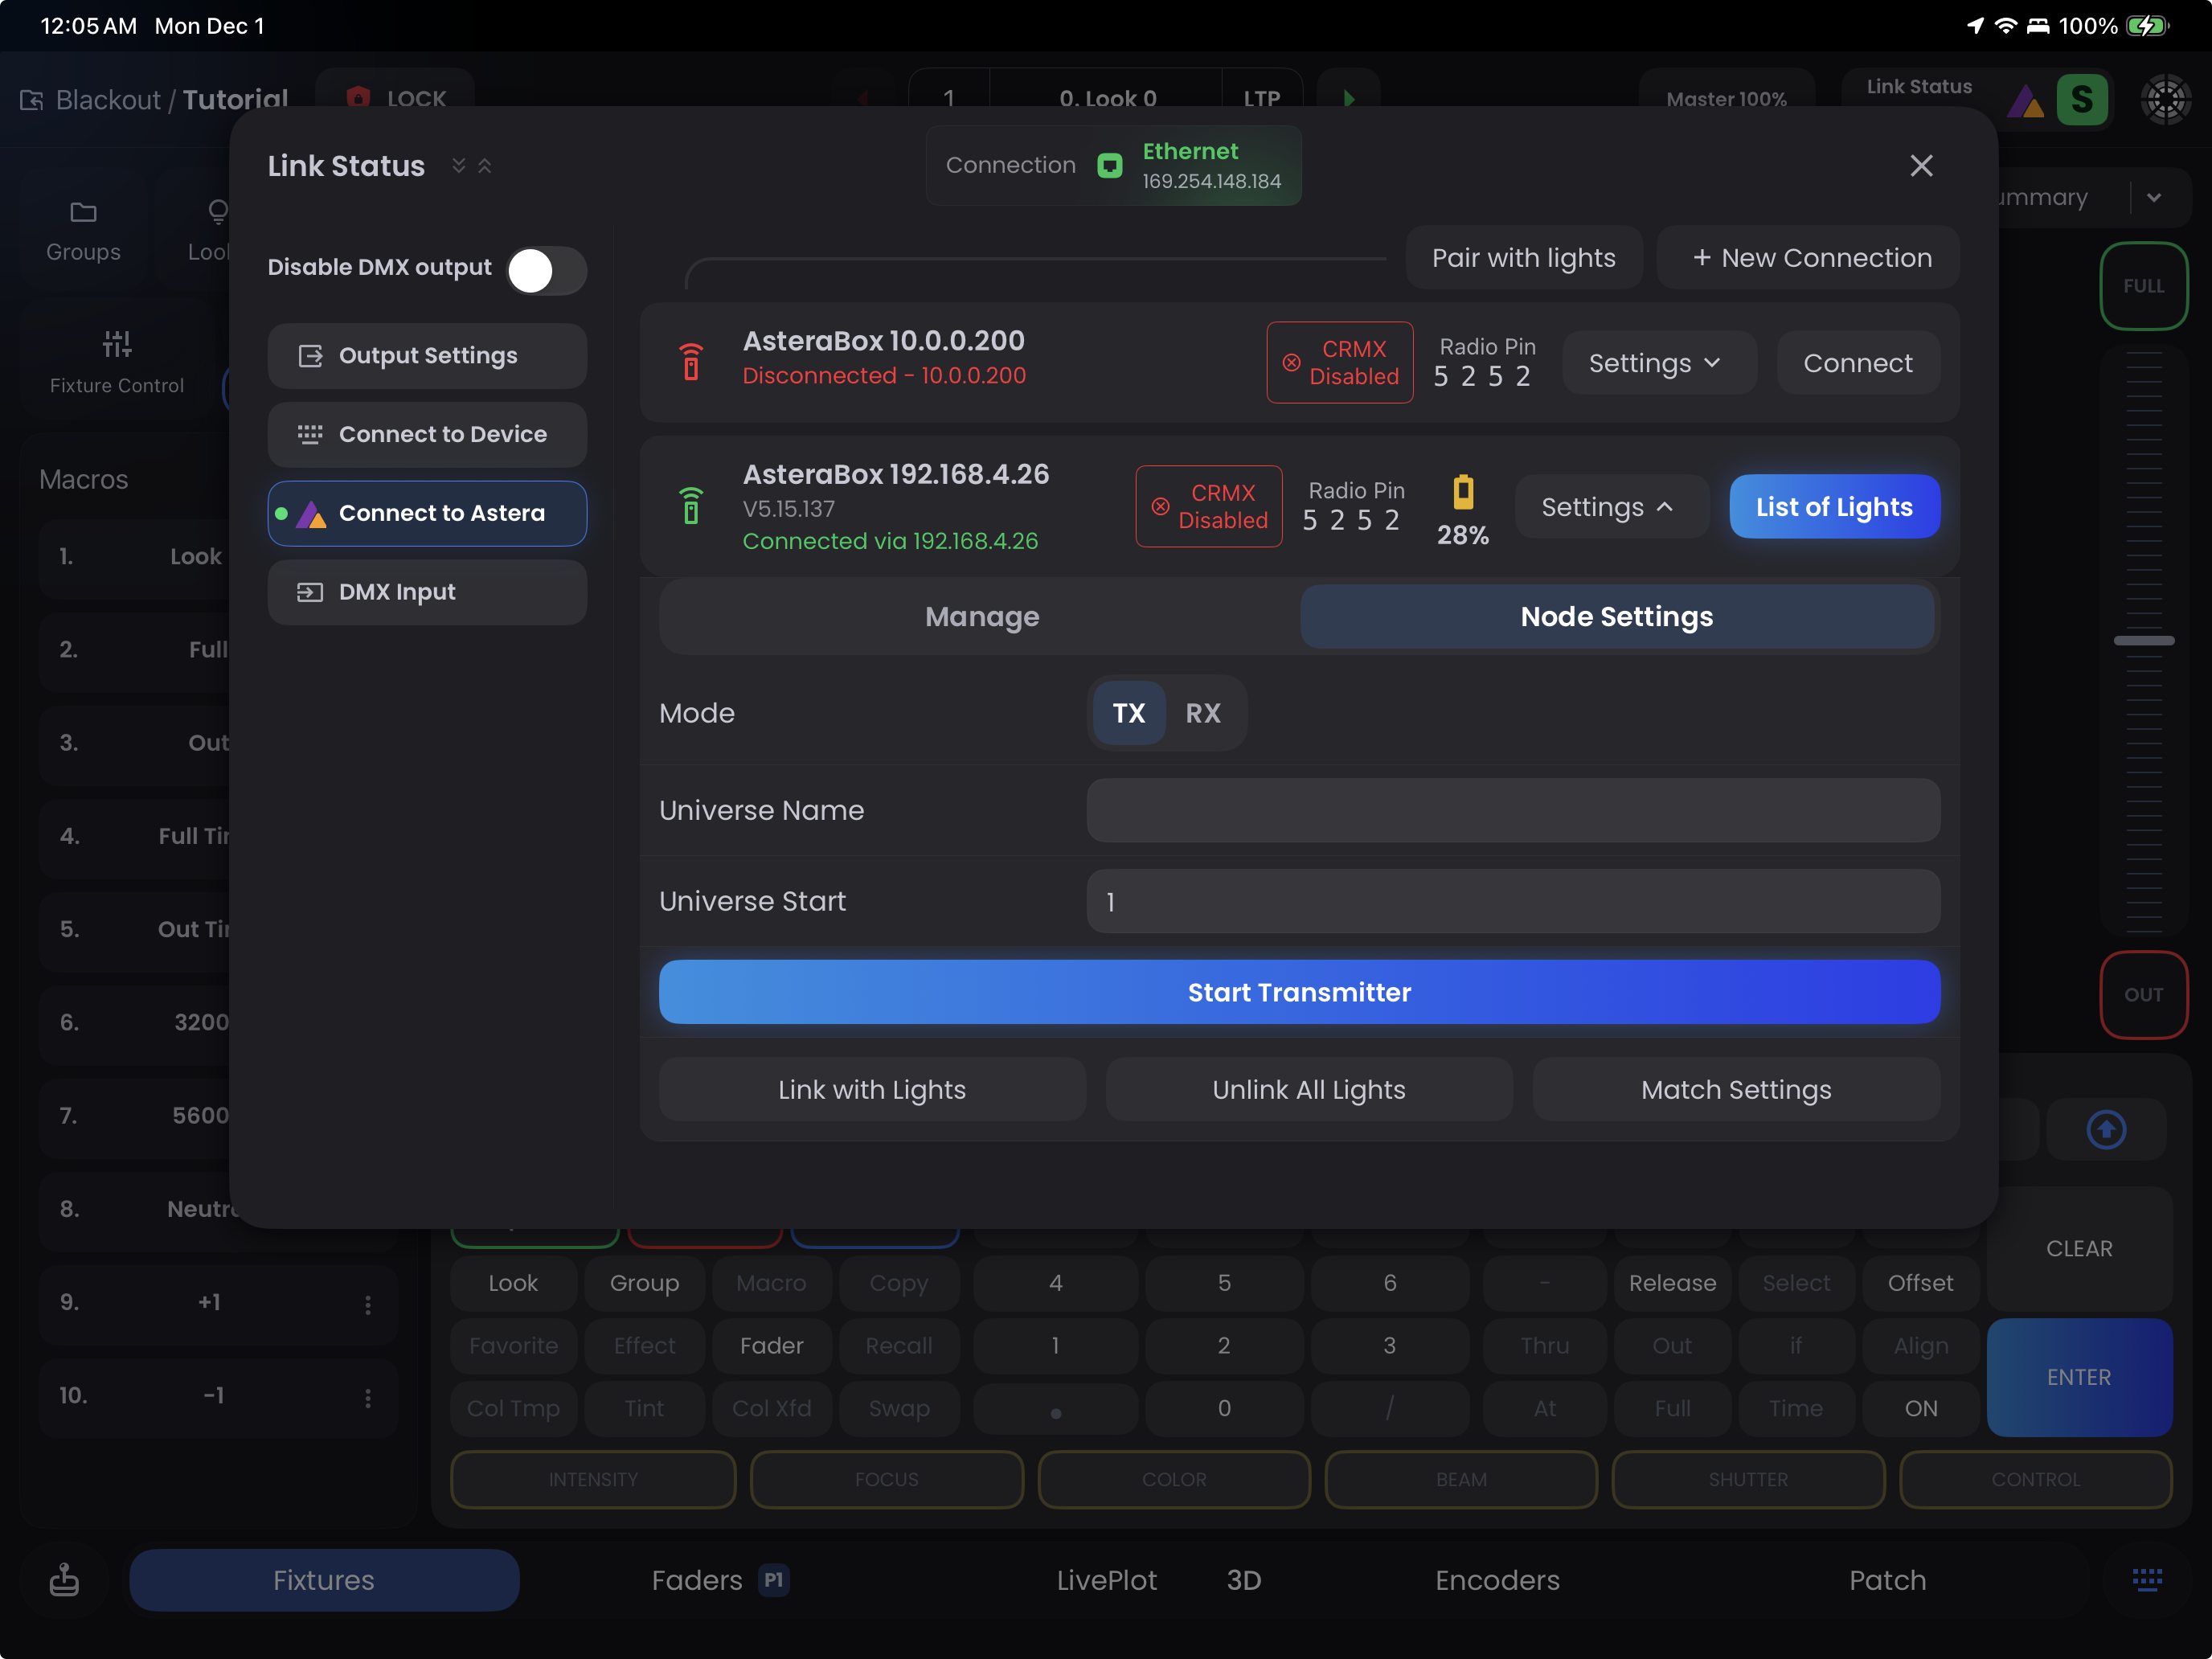This screenshot has width=2212, height=1659.
Task: Click the Universe Name input field
Action: (x=1512, y=810)
